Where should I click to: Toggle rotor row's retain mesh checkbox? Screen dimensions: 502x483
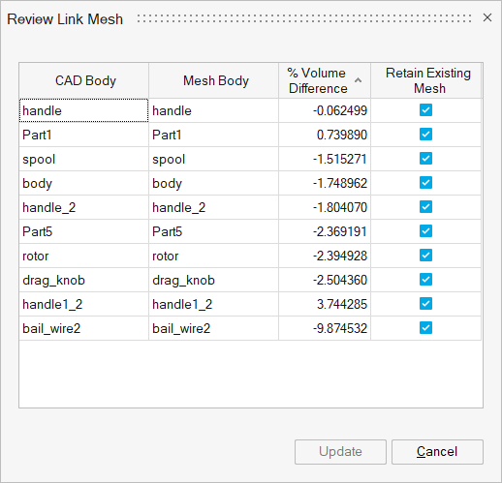425,256
